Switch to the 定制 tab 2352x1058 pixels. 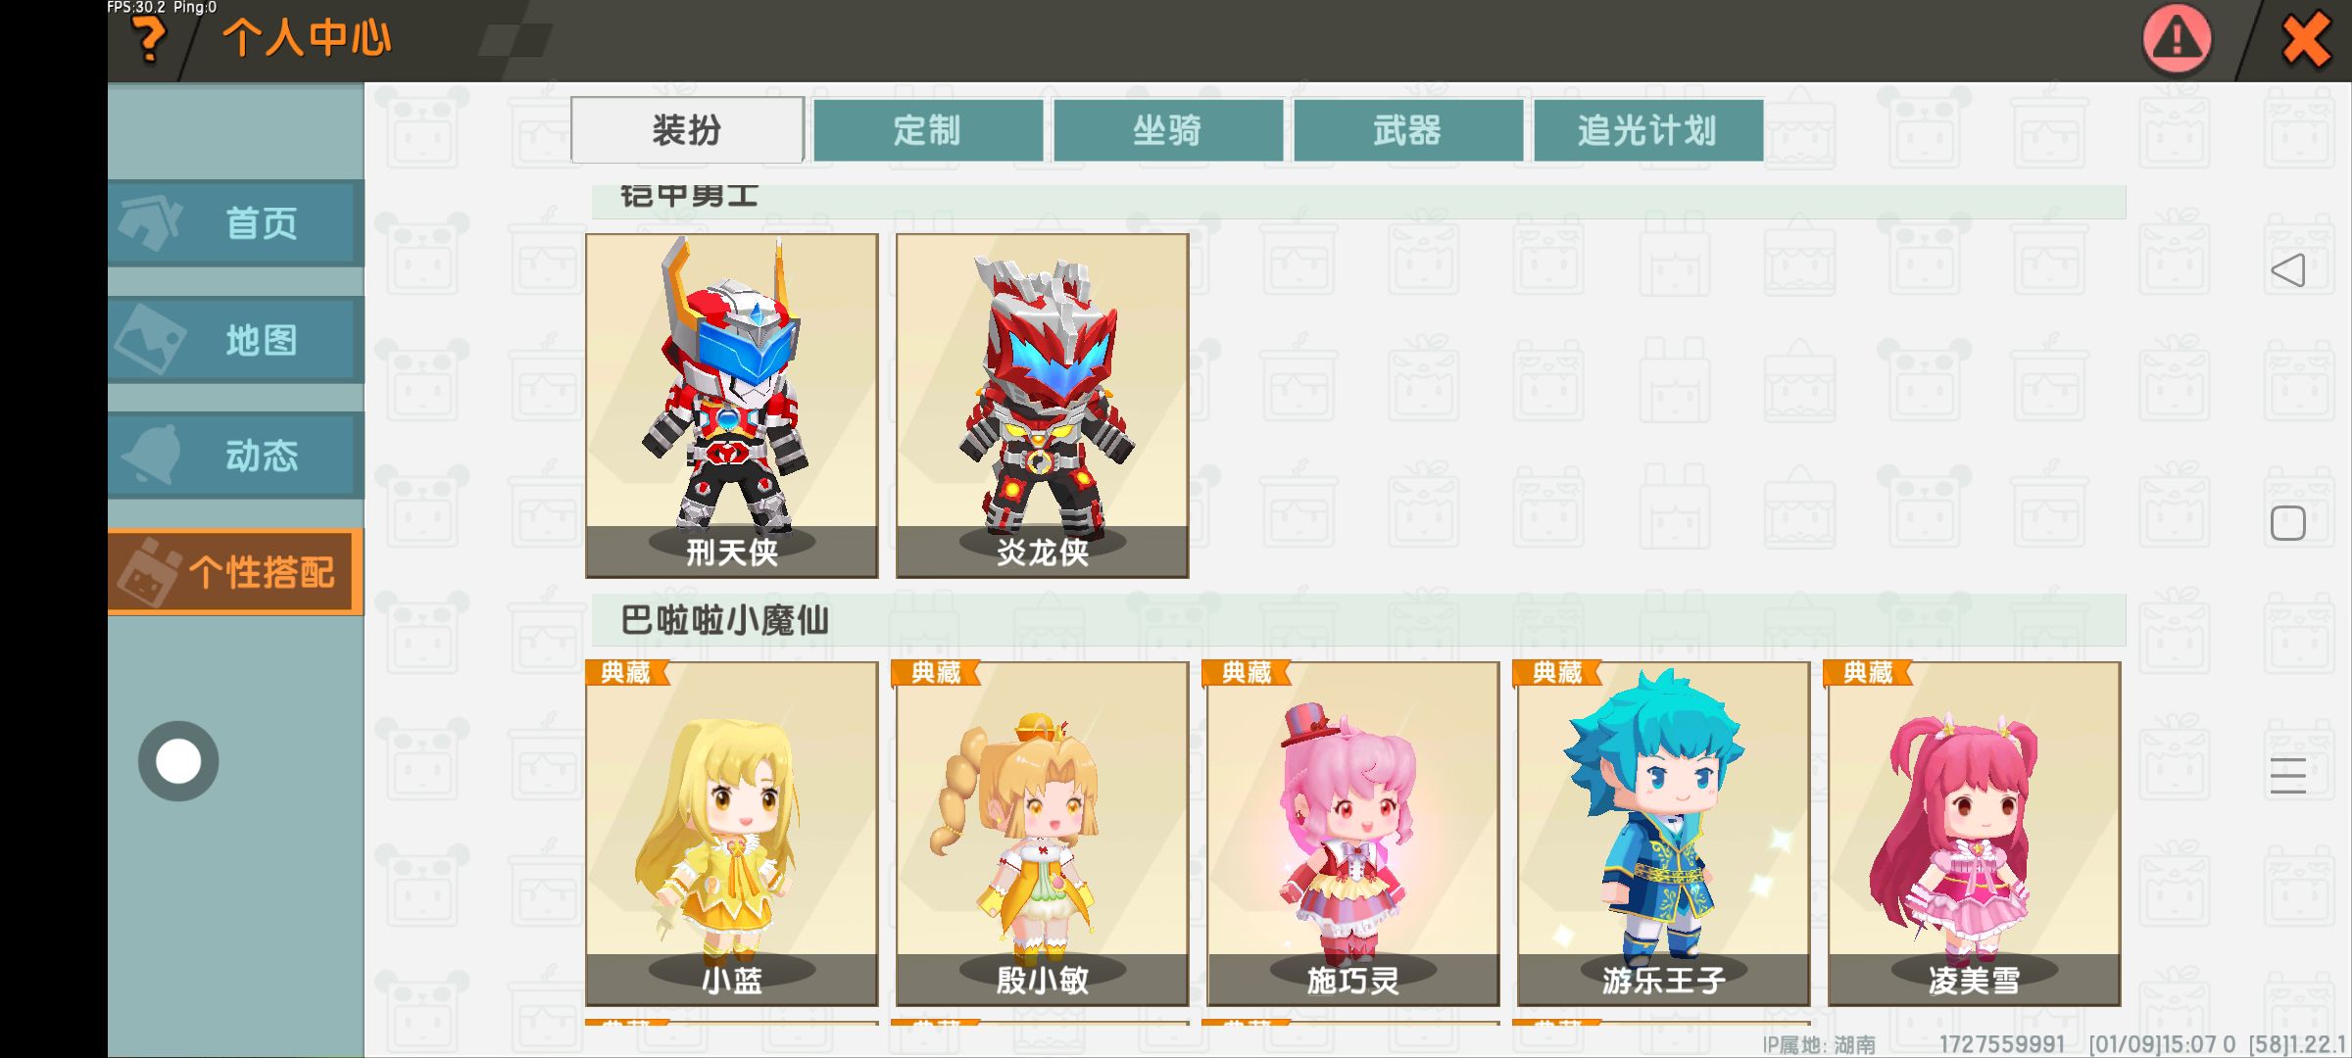tap(927, 129)
